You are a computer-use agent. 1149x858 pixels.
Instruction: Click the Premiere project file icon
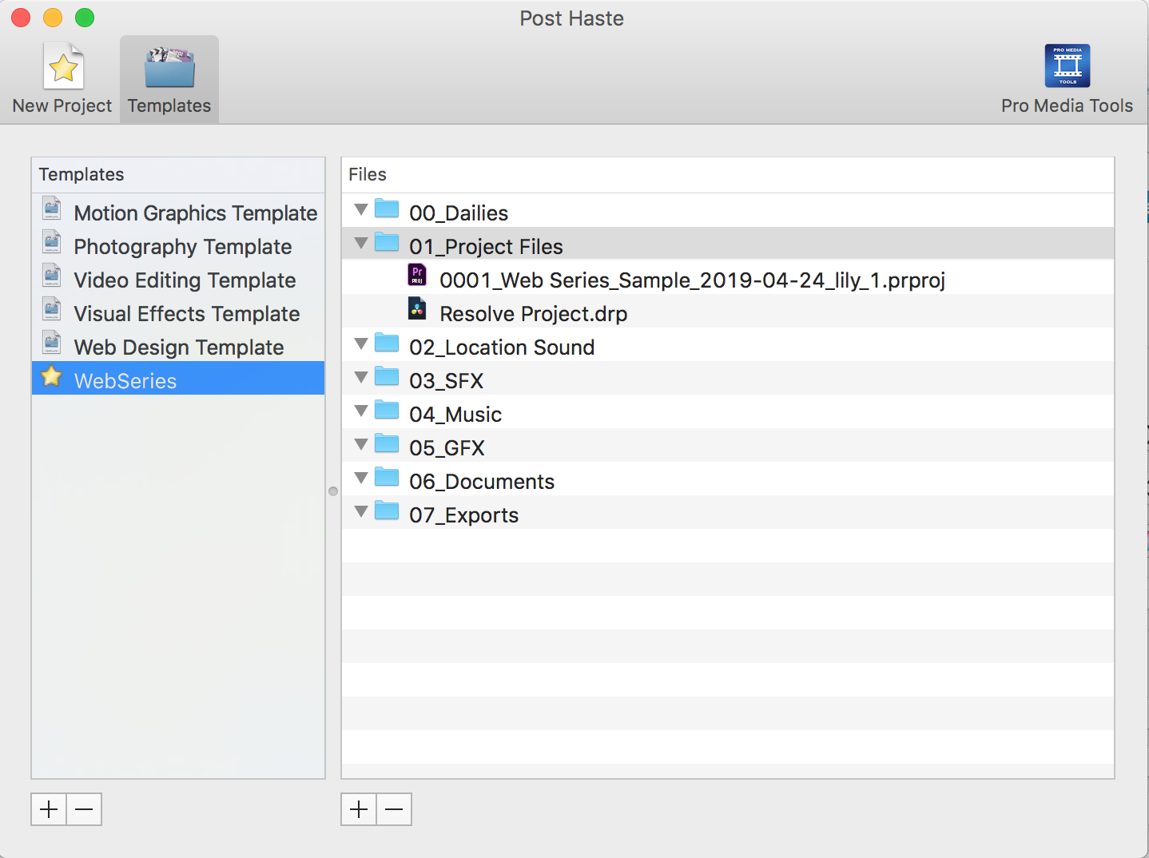click(417, 276)
